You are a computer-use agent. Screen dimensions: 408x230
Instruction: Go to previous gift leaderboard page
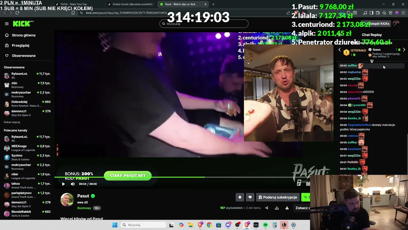(x=339, y=50)
